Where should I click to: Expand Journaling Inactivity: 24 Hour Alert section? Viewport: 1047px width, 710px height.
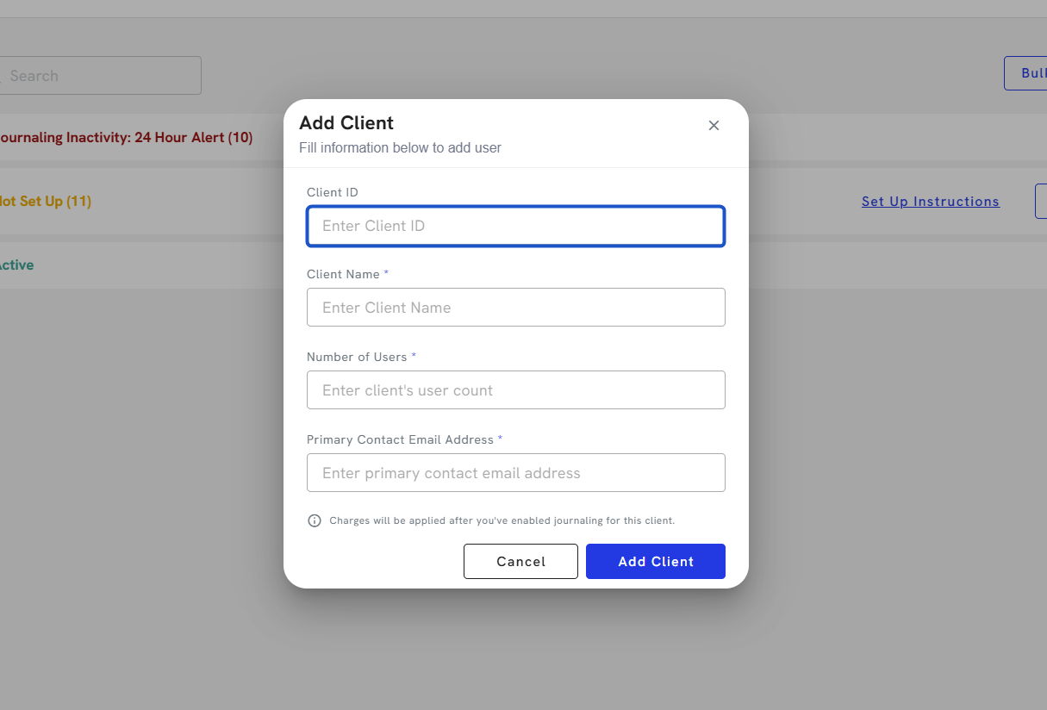click(x=126, y=138)
